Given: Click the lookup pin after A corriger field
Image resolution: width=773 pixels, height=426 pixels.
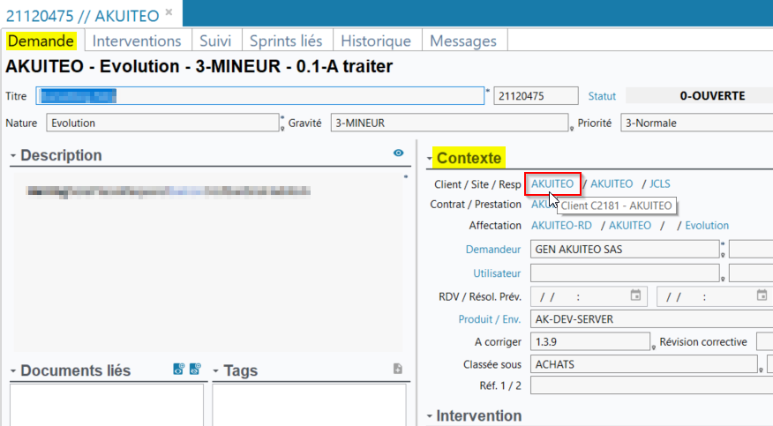Looking at the screenshot, I should click(x=654, y=348).
